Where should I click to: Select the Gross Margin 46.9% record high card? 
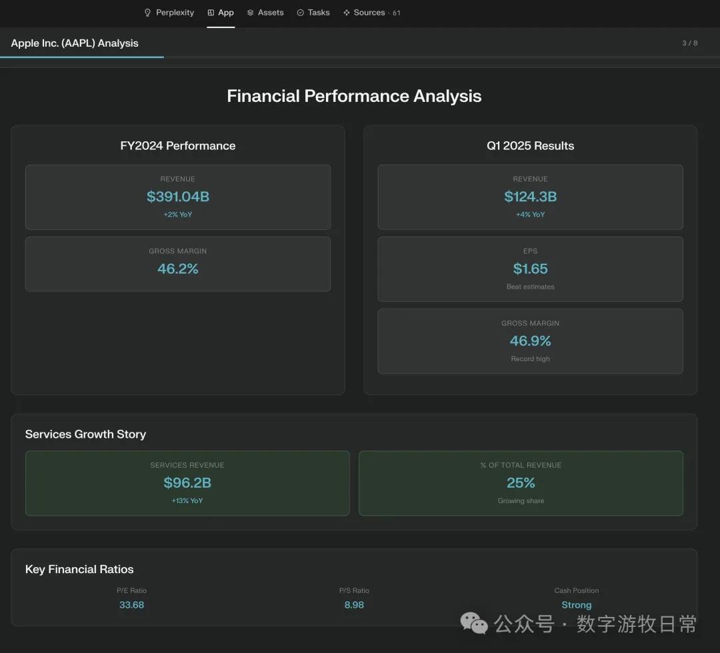(x=530, y=341)
